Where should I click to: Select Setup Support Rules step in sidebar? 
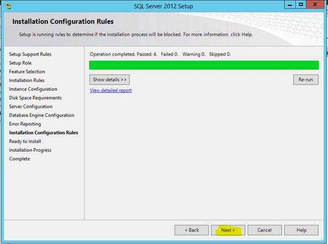[30, 54]
